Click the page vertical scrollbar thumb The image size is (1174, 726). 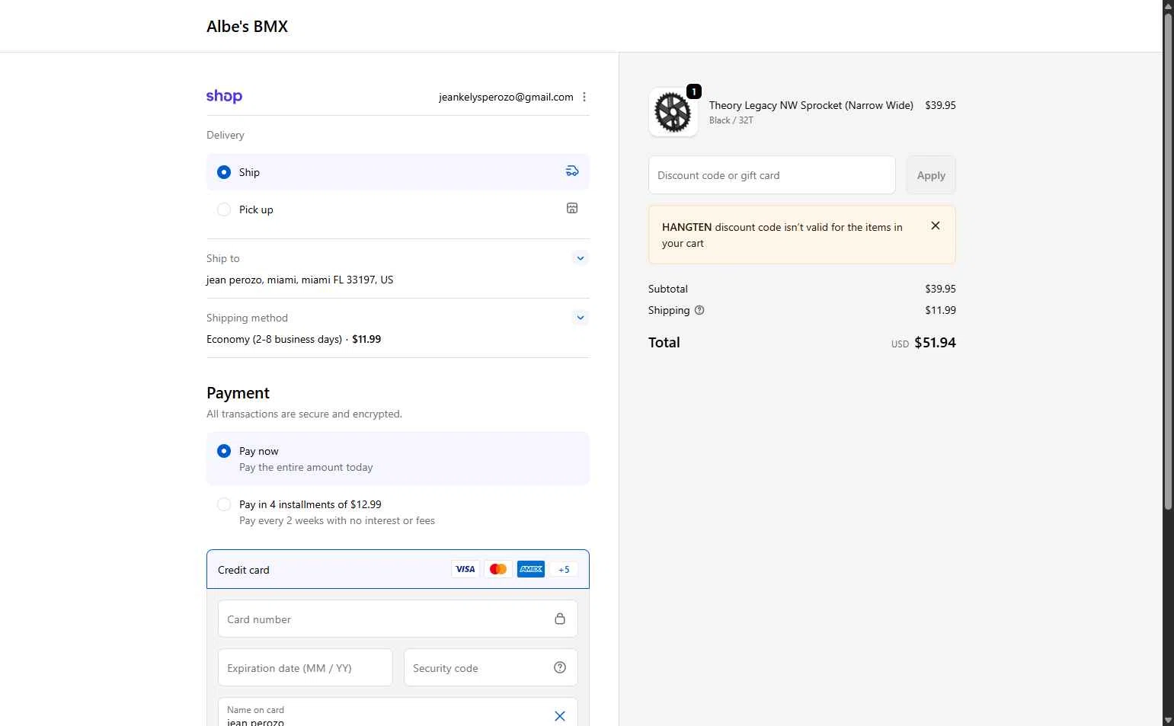click(x=1168, y=261)
